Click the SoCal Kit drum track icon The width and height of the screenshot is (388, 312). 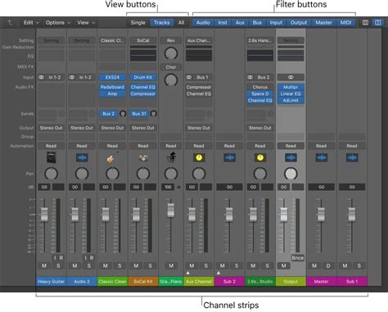[143, 157]
